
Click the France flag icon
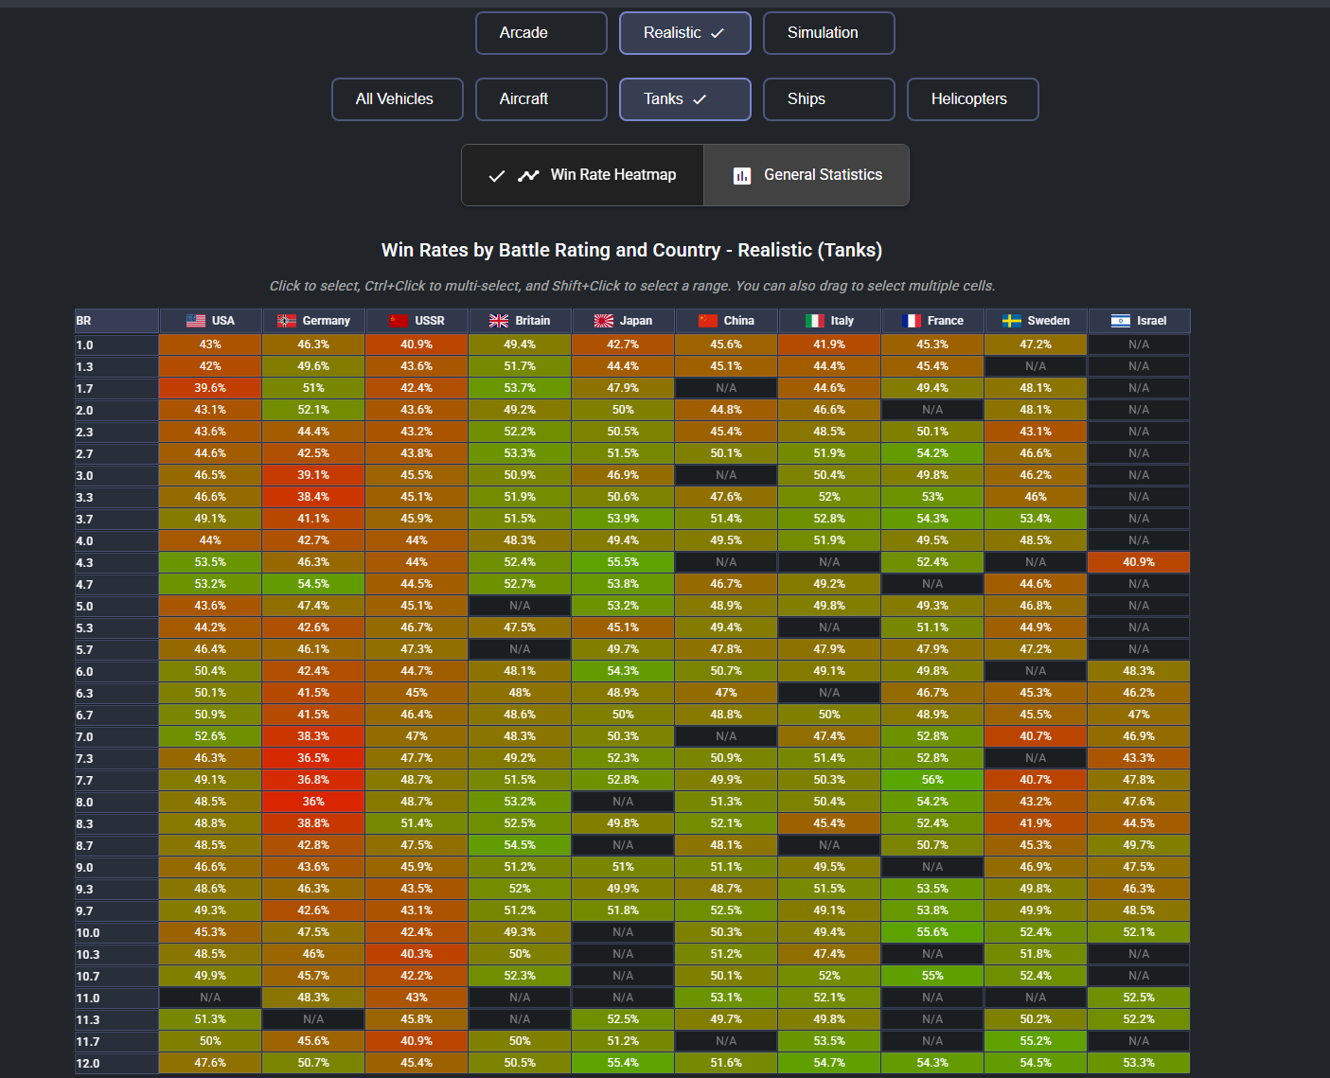913,321
